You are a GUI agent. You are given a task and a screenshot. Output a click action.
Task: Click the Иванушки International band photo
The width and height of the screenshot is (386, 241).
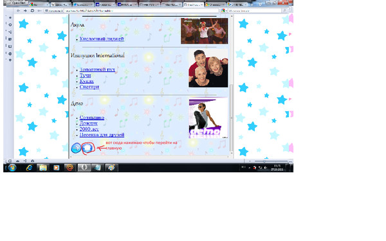(x=208, y=68)
